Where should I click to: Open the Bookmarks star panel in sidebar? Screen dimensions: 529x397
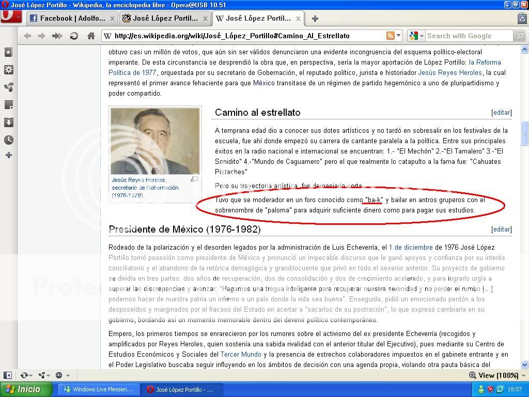point(8,52)
